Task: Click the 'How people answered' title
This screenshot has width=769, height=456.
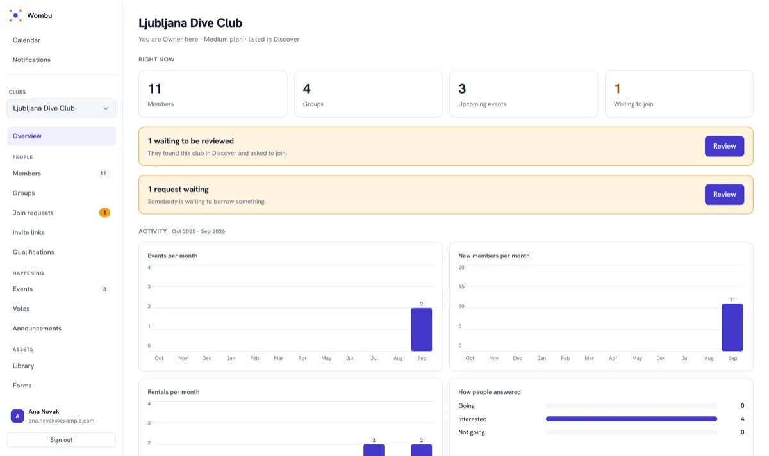Action: click(490, 392)
